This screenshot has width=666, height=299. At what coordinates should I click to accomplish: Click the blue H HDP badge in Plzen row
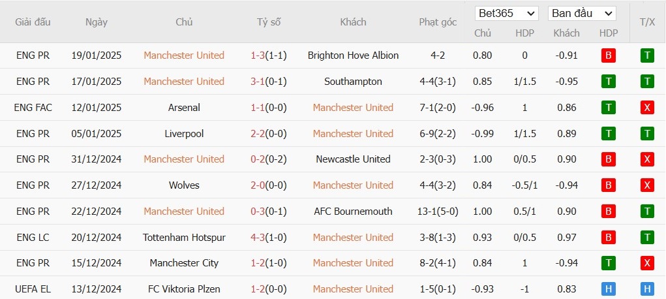[x=608, y=289]
